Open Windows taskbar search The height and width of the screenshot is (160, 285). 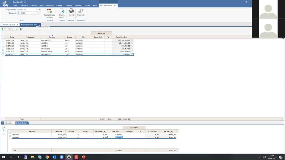(x=11, y=157)
